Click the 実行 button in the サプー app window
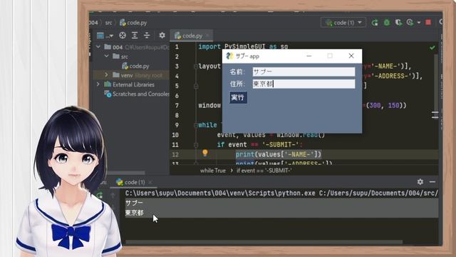 [x=238, y=97]
